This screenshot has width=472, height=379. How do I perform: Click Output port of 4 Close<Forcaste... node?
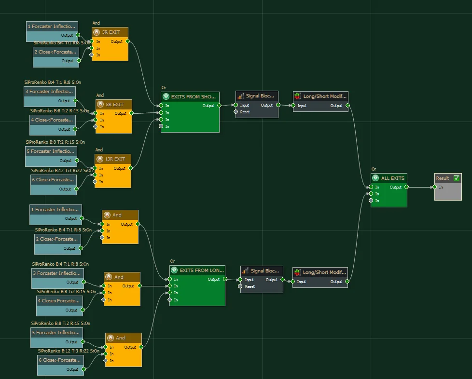75,129
